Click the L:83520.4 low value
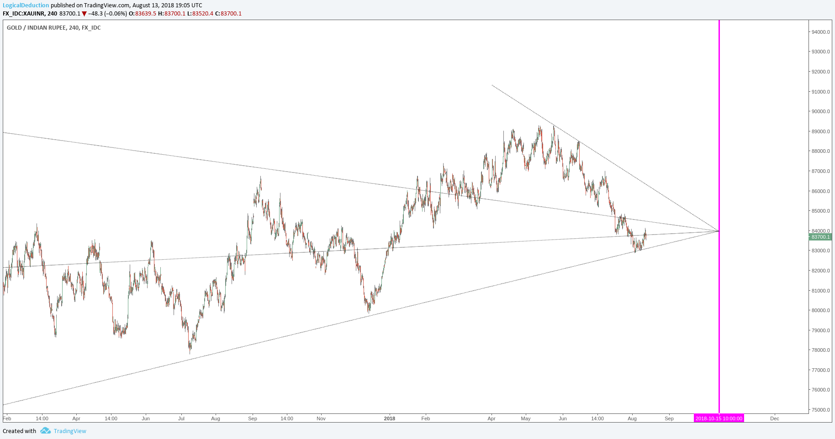 pyautogui.click(x=200, y=14)
